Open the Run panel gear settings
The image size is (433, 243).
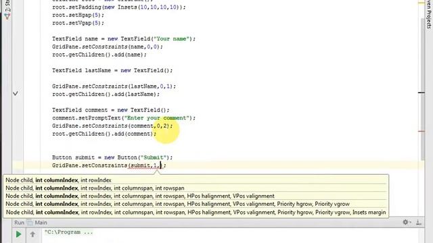coord(406,222)
